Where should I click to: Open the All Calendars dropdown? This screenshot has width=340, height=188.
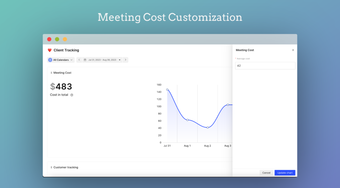pyautogui.click(x=61, y=60)
